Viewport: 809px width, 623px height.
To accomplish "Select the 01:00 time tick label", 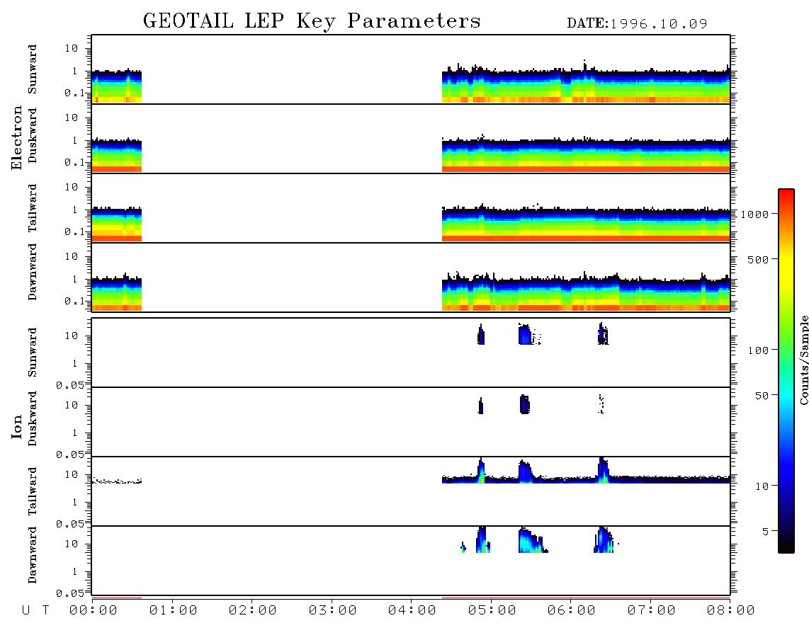I will tap(173, 611).
